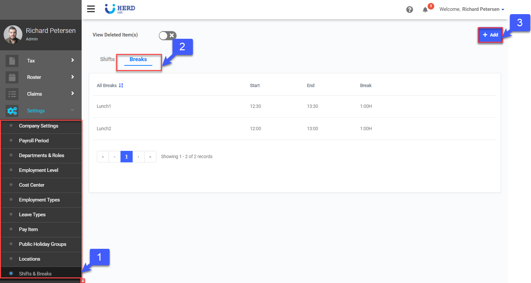Go to page 1 in pagination
531x283 pixels.
point(126,157)
